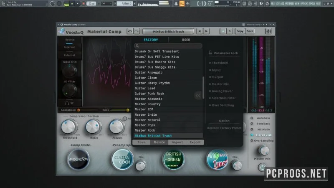Select External sidechain source
This screenshot has width=334, height=188.
(69, 55)
